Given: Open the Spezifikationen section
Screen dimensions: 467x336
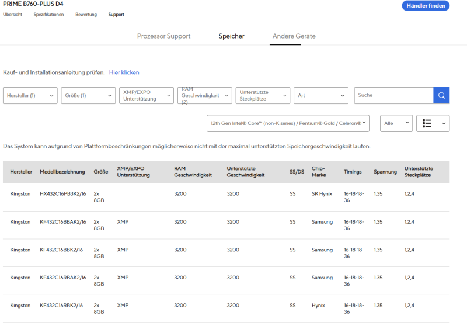Looking at the screenshot, I should tap(48, 15).
